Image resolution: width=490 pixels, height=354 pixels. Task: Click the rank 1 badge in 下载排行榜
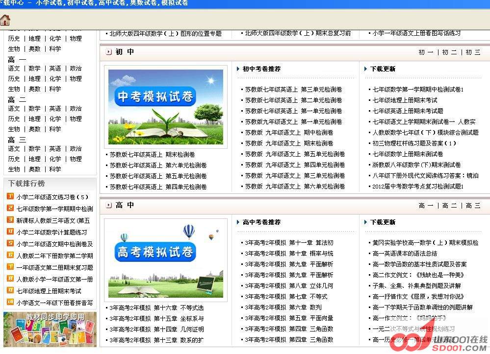[x=10, y=196]
